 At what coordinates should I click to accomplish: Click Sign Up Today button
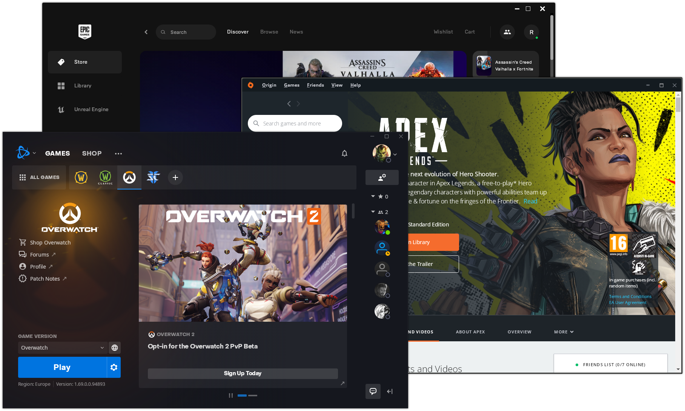(x=243, y=373)
